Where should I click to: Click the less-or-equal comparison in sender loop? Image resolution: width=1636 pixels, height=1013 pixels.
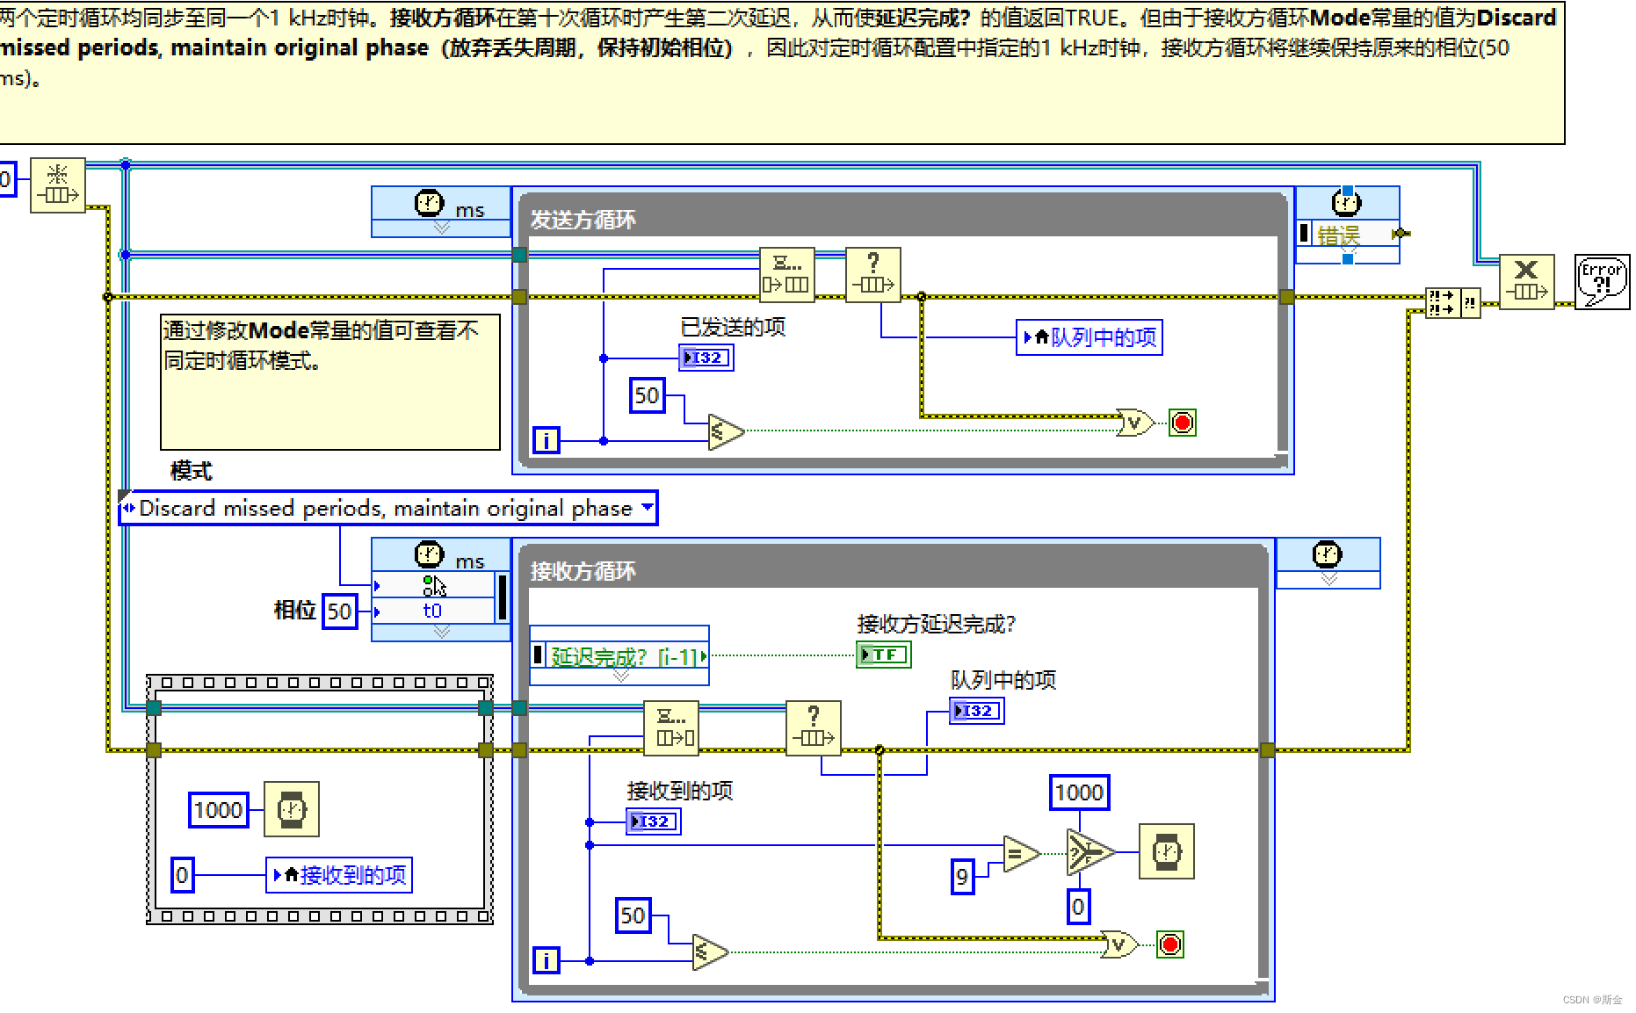(x=726, y=431)
